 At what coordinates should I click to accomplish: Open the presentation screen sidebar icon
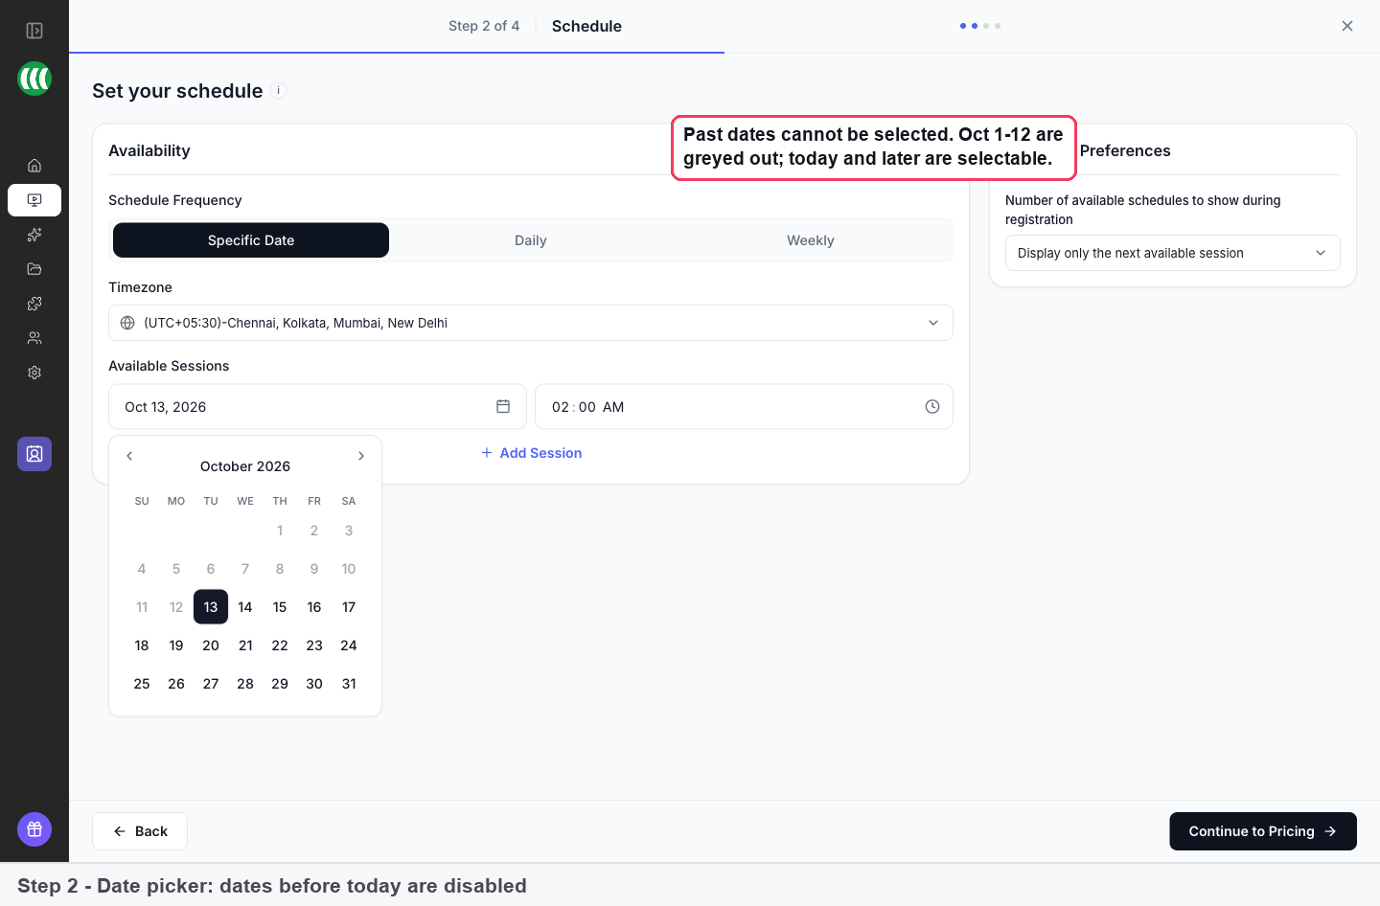point(34,200)
